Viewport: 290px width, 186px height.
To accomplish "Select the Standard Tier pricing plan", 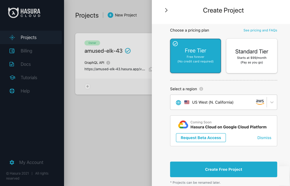I will point(251,56).
